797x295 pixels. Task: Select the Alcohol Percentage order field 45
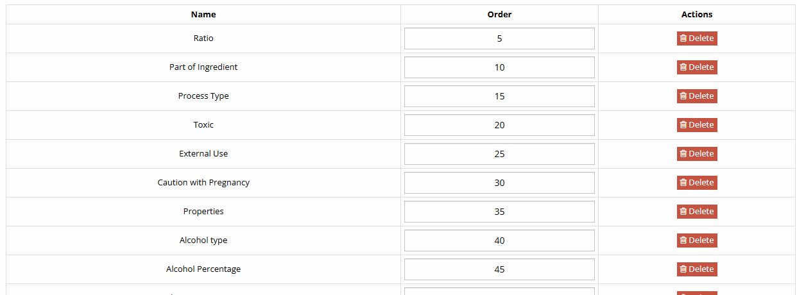pos(499,269)
